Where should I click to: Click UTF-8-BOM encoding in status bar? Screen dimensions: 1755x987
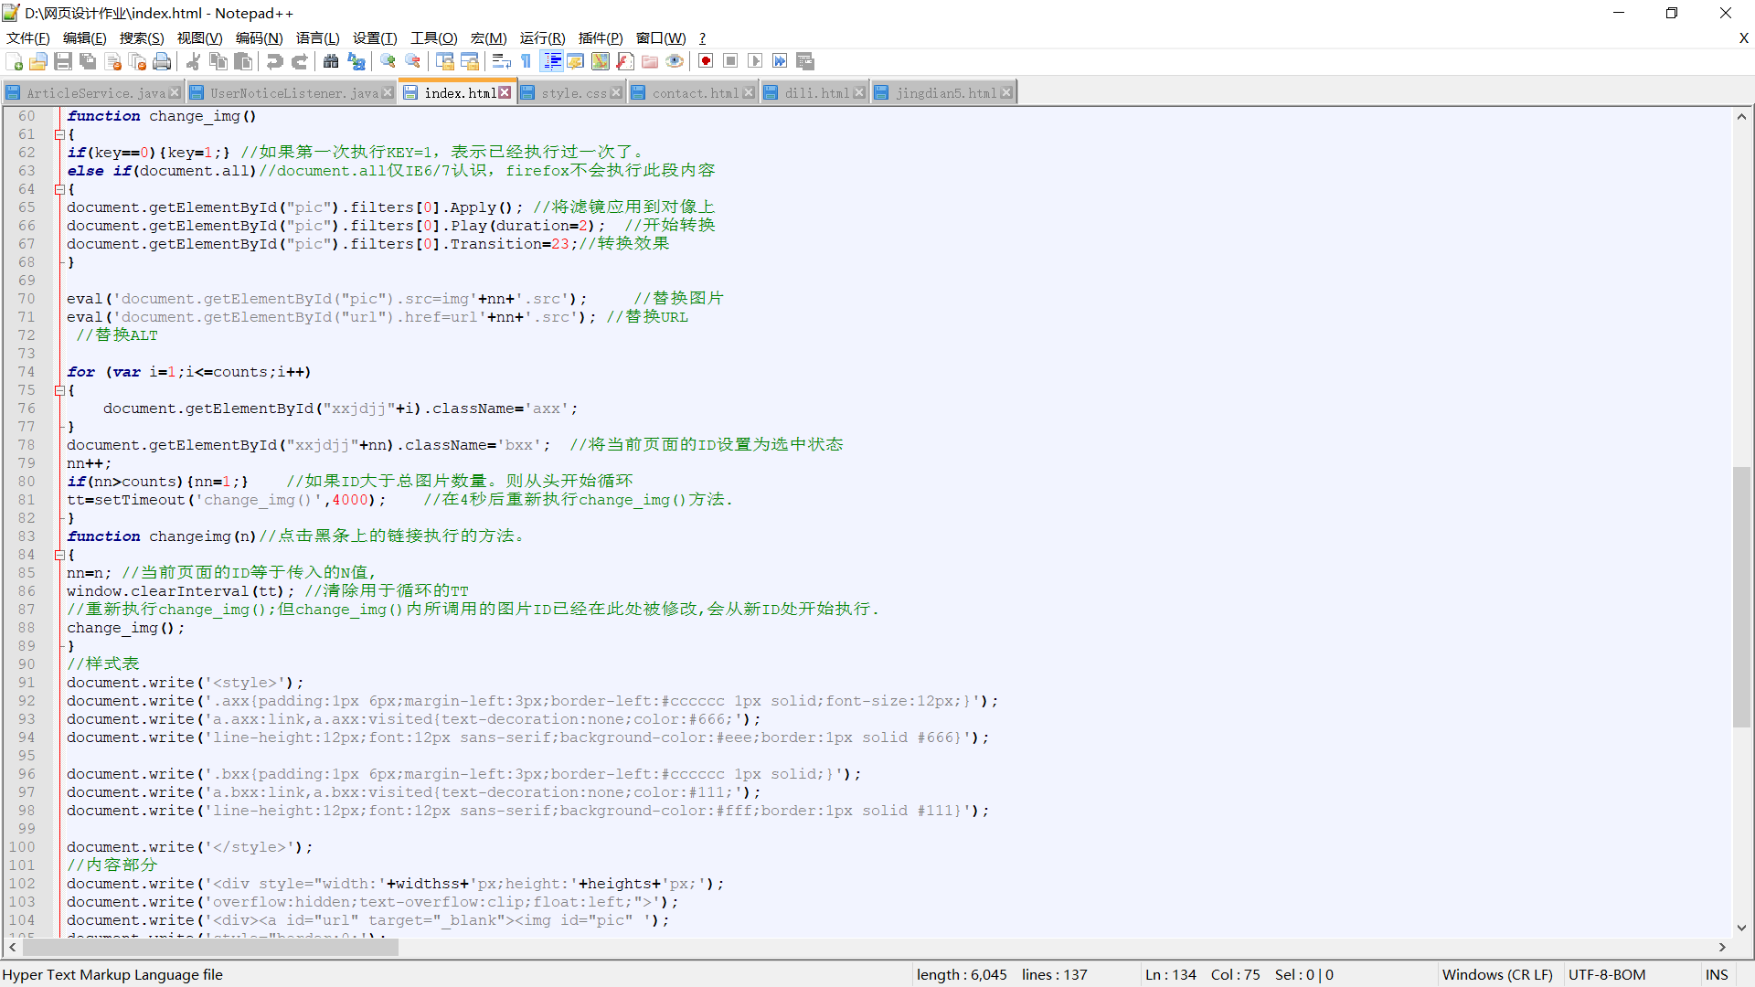1607,975
